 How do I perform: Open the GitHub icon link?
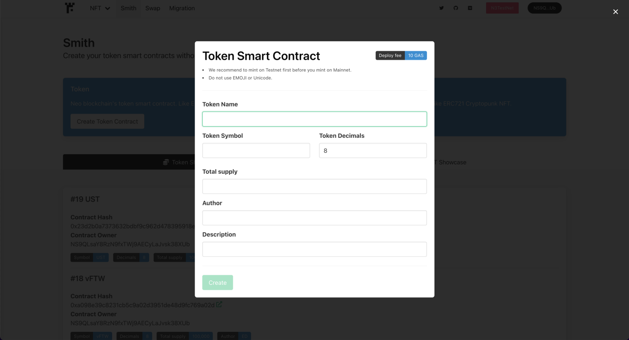click(x=456, y=8)
